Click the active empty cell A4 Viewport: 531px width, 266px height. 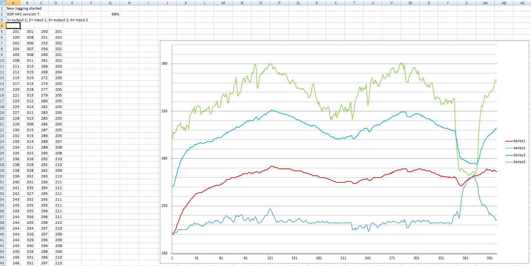13,26
